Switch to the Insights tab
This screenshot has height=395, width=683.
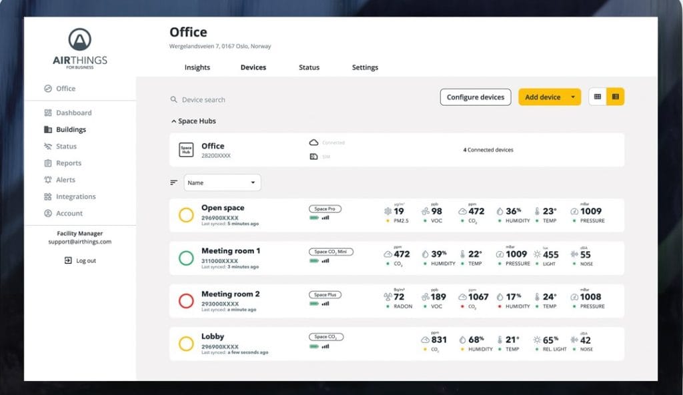[x=197, y=67]
